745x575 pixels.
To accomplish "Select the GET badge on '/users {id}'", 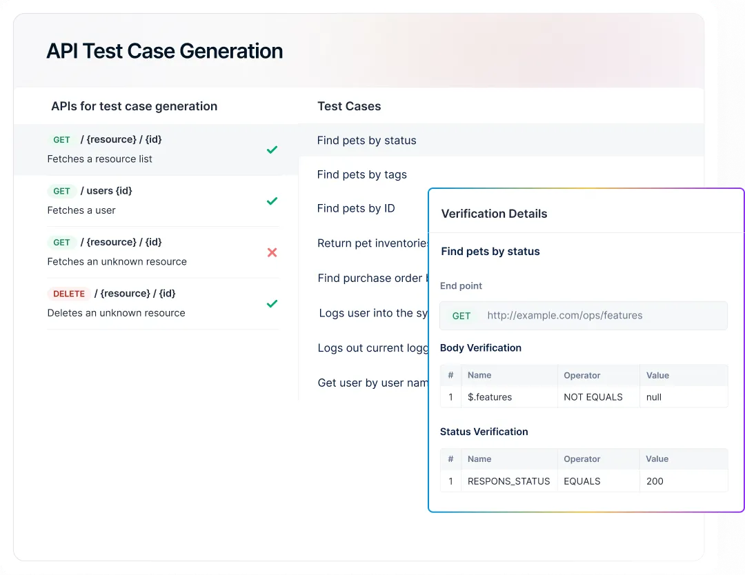I will 62,191.
